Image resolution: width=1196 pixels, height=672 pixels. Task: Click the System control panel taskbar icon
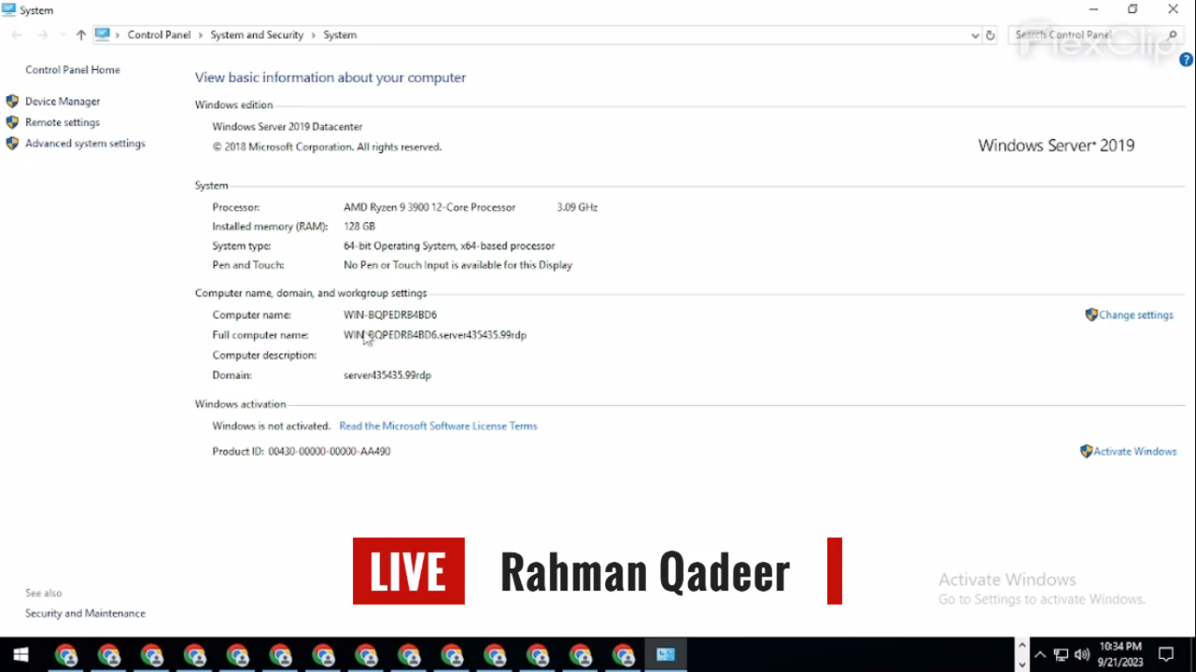pyautogui.click(x=665, y=654)
